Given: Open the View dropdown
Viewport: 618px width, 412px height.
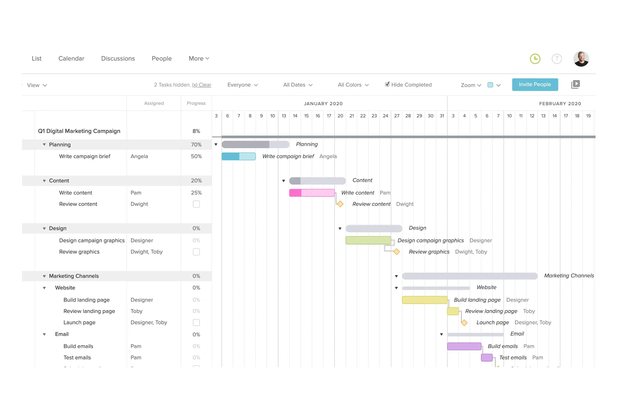Looking at the screenshot, I should pyautogui.click(x=37, y=85).
